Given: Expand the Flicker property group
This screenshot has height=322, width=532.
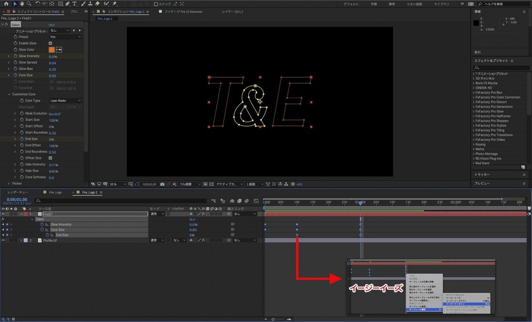Looking at the screenshot, I should coord(9,183).
